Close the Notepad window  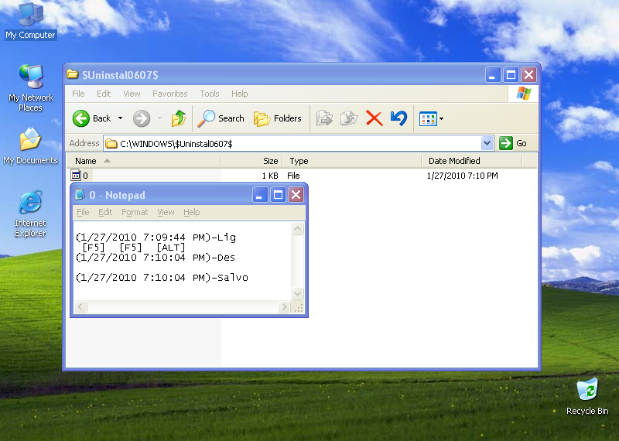tap(296, 195)
